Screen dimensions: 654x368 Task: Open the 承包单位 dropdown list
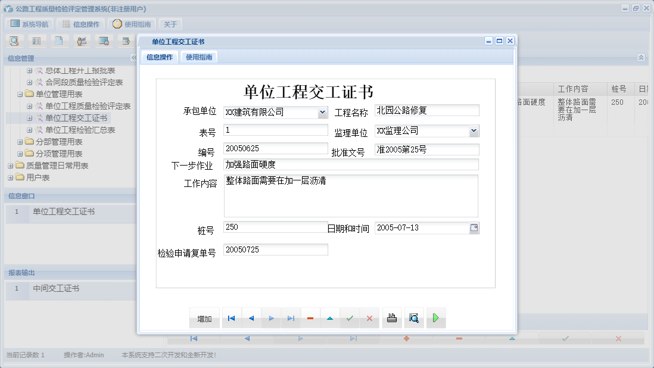[323, 112]
